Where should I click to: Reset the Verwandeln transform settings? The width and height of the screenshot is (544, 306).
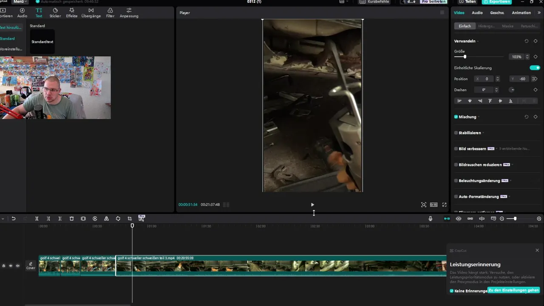click(526, 41)
